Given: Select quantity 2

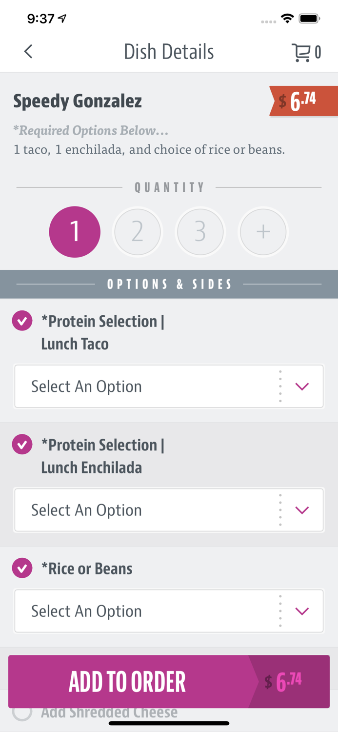Looking at the screenshot, I should [x=138, y=232].
